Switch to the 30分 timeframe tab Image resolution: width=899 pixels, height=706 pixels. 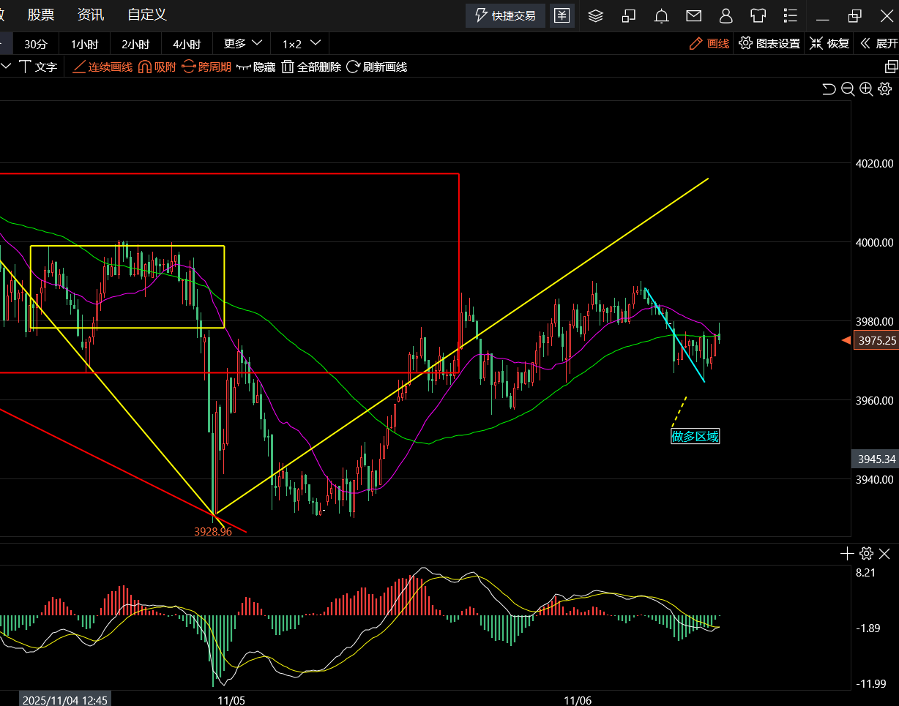(x=35, y=43)
